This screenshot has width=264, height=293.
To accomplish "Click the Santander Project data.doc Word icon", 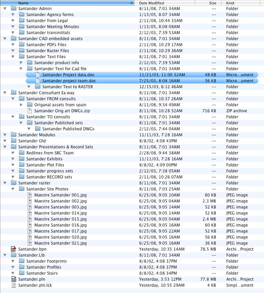I will pos(38,75).
